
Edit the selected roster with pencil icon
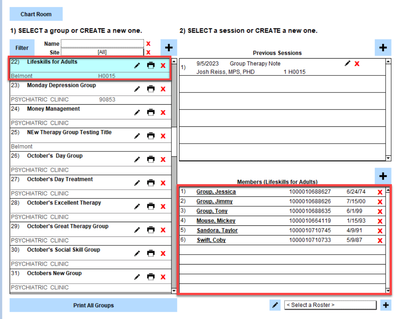pyautogui.click(x=275, y=305)
